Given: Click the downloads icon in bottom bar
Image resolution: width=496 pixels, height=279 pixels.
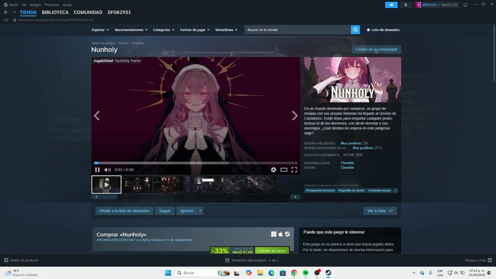Looking at the screenshot, I should (x=227, y=260).
